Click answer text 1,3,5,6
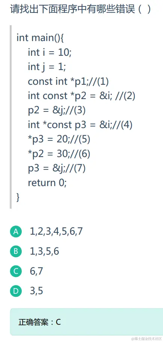The image size is (163, 342). [x=44, y=252]
